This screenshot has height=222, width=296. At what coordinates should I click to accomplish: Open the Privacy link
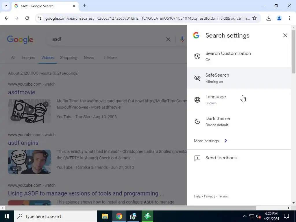point(210,196)
